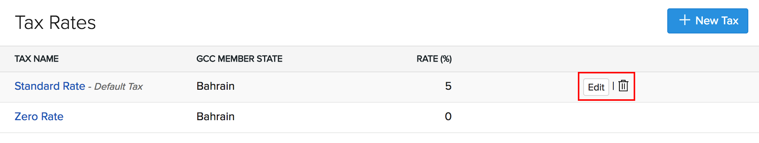The height and width of the screenshot is (143, 759).
Task: Edit the Standard Rate tax
Action: point(596,87)
